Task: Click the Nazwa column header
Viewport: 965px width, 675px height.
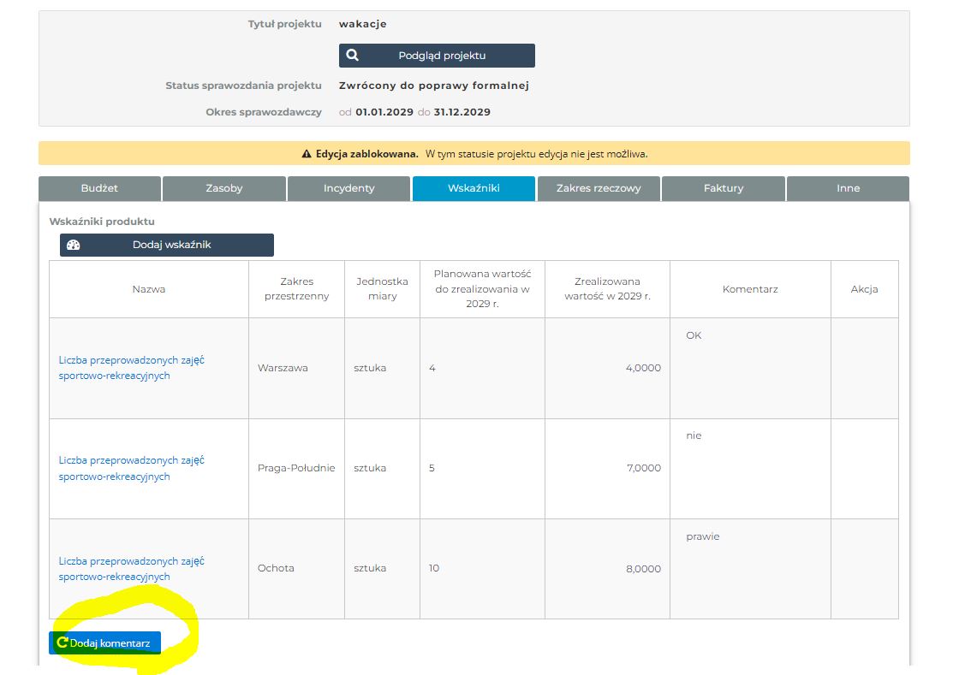Action: coord(149,289)
